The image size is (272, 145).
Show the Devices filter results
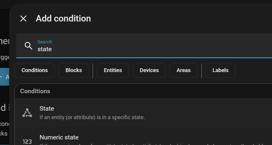pos(149,71)
